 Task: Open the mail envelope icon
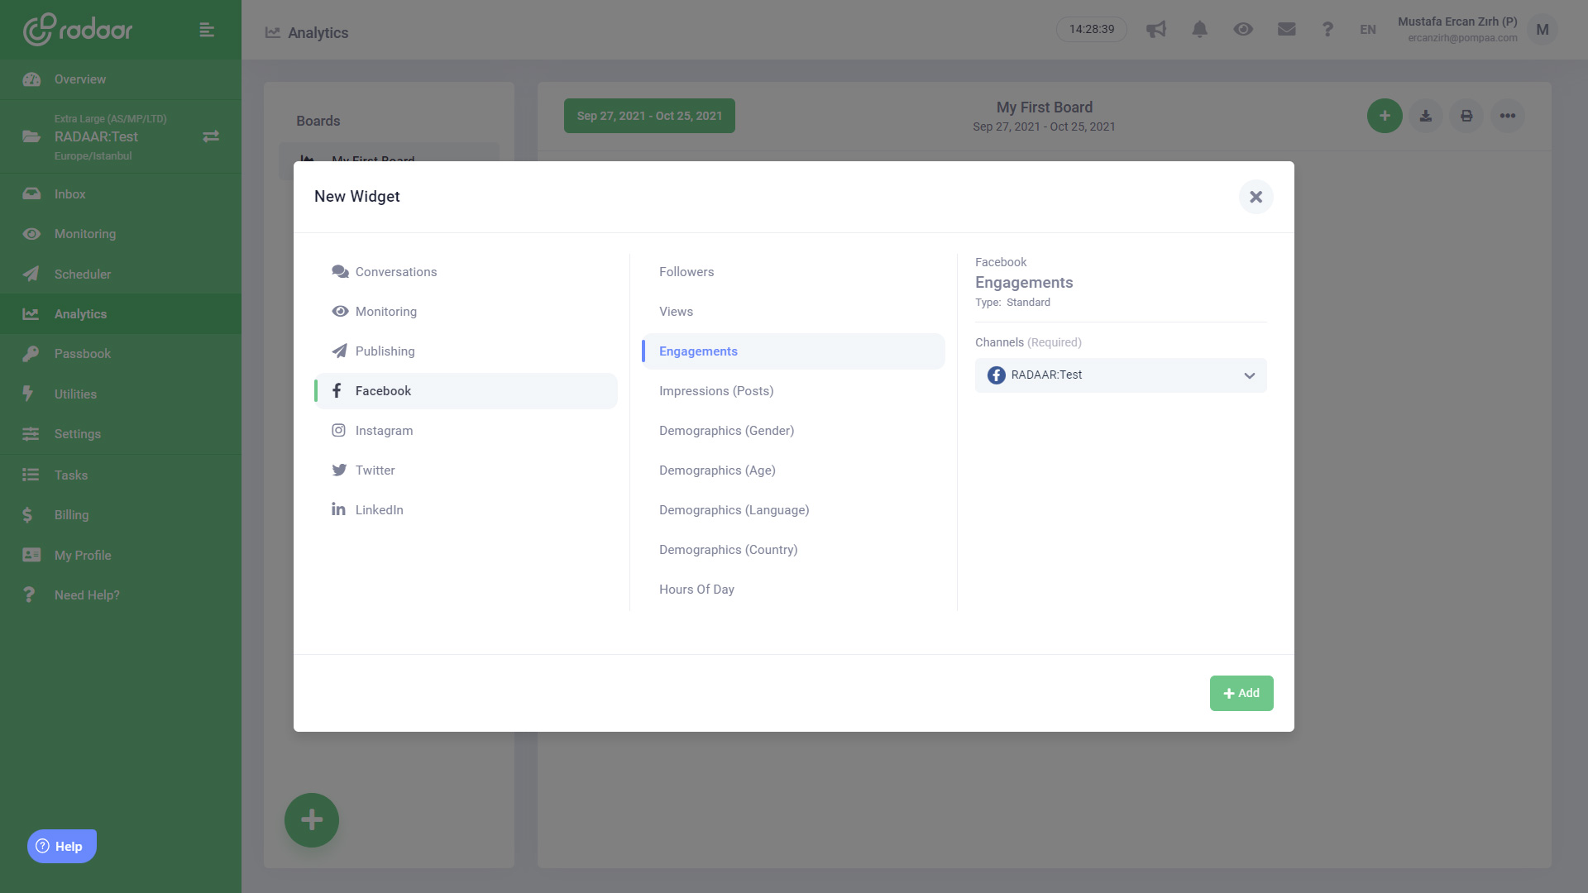point(1286,30)
